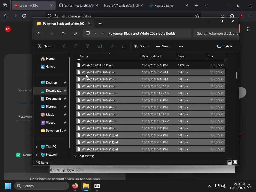Click the Rename icon in Explorer toolbar
Screen dimensions: 256x192
(100, 46)
